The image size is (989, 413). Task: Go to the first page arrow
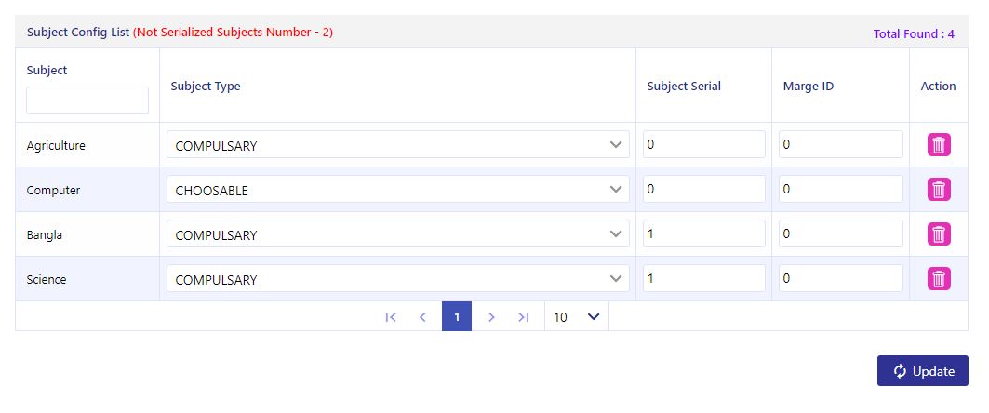click(x=391, y=317)
